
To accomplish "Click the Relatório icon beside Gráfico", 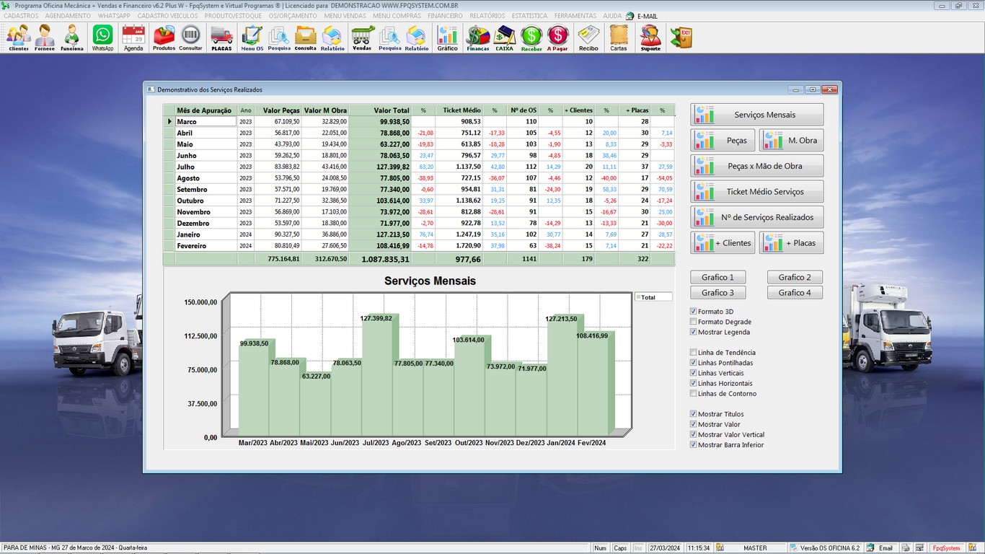I will coord(417,38).
